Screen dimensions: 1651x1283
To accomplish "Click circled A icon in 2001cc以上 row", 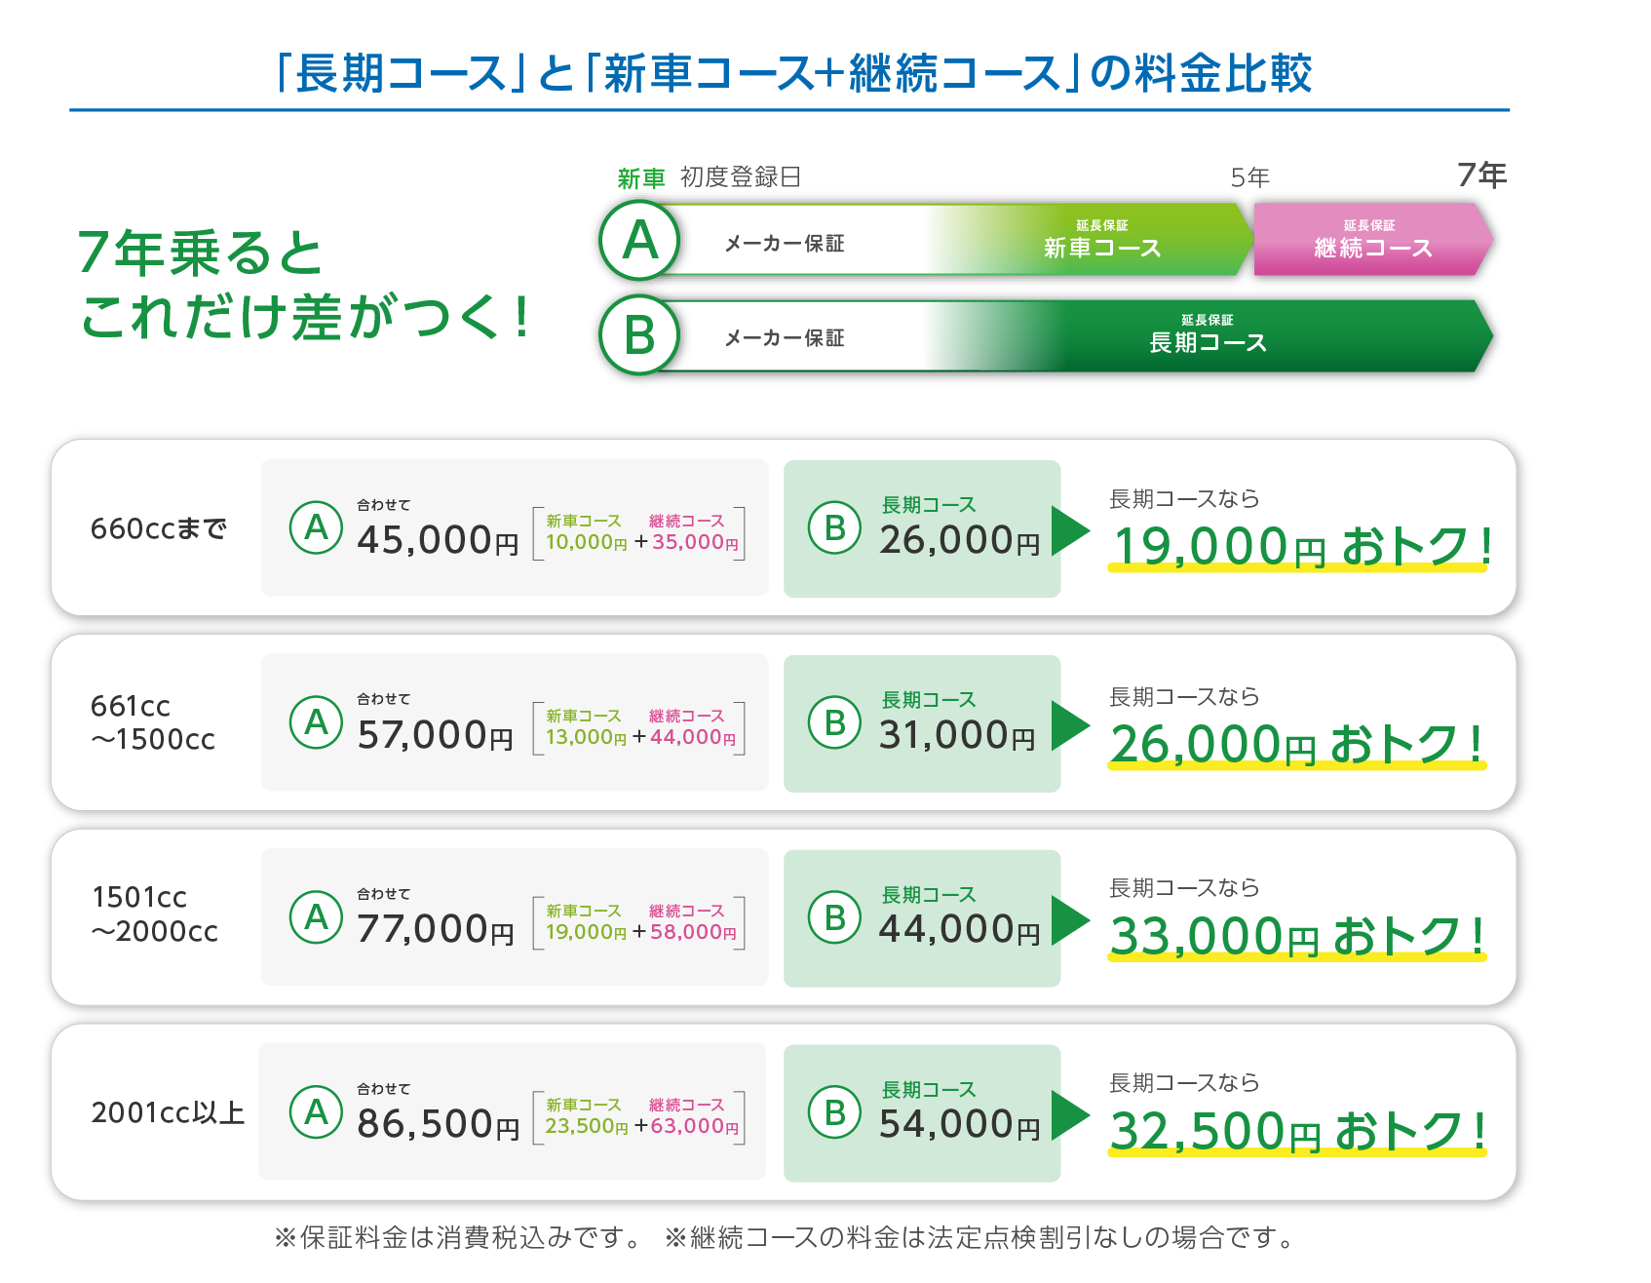I will [317, 1112].
